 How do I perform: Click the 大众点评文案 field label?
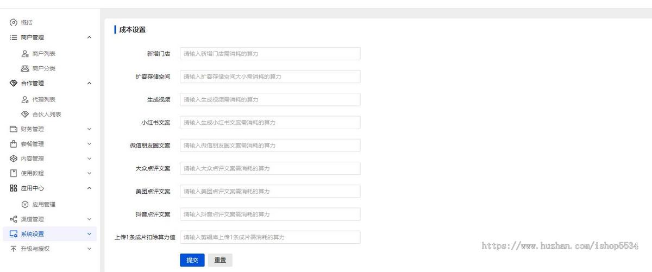click(x=153, y=168)
